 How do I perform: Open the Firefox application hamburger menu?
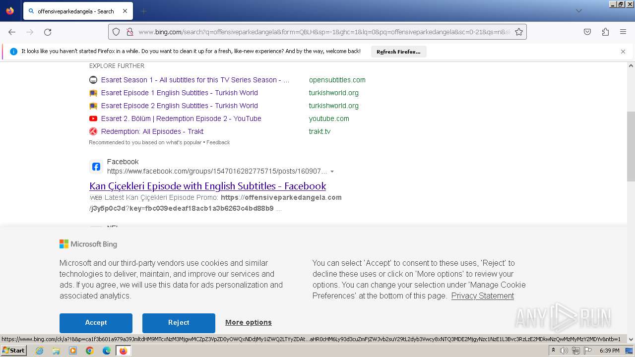click(623, 32)
